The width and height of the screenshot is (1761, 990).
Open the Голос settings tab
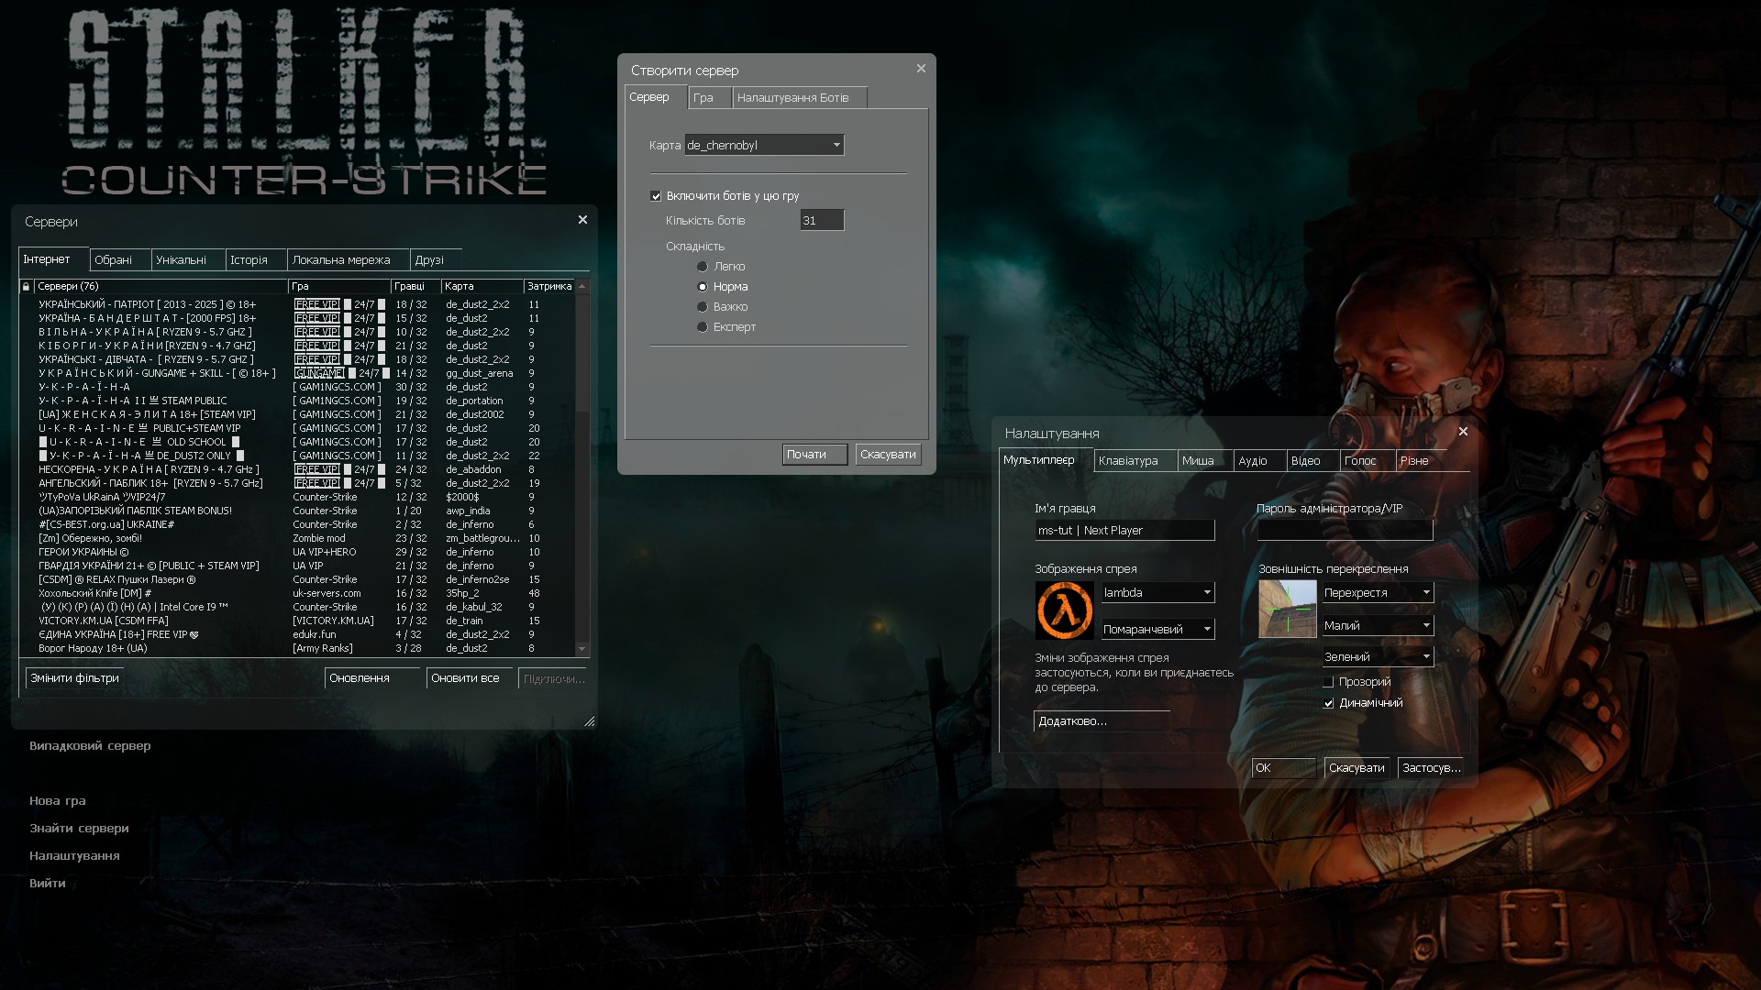1368,461
